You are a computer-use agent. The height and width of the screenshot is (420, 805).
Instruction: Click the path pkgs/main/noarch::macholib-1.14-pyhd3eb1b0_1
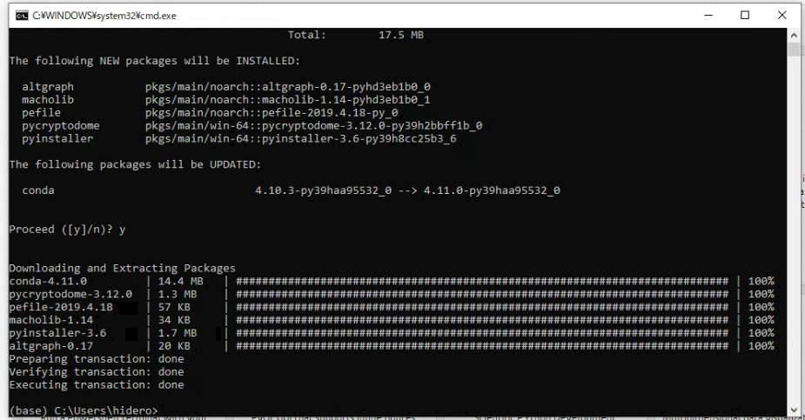[x=287, y=99]
